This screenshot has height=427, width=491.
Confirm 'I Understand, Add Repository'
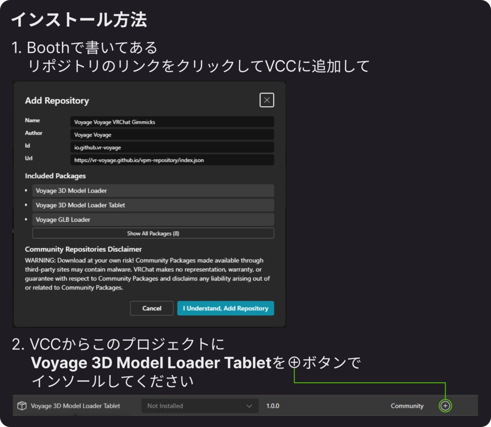point(225,308)
